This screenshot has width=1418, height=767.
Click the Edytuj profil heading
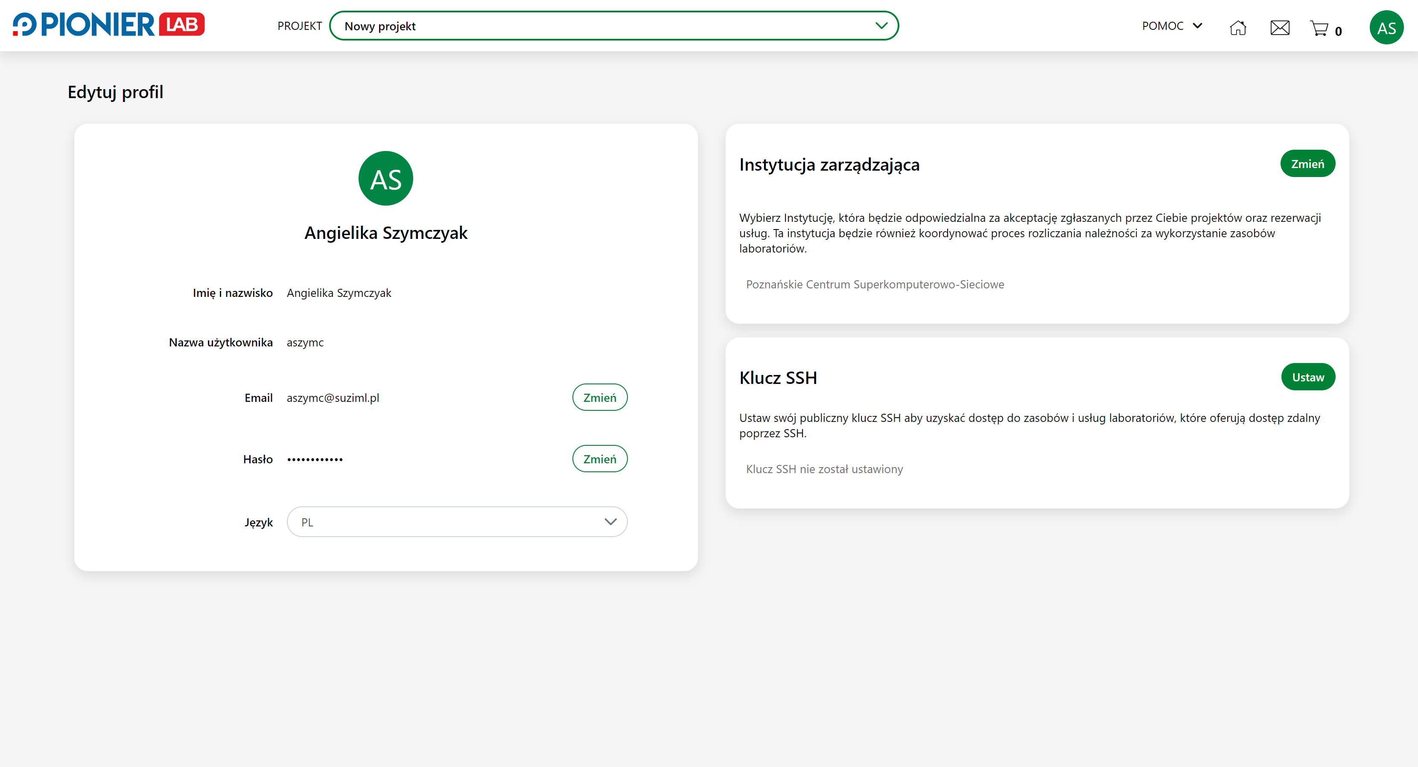point(116,92)
